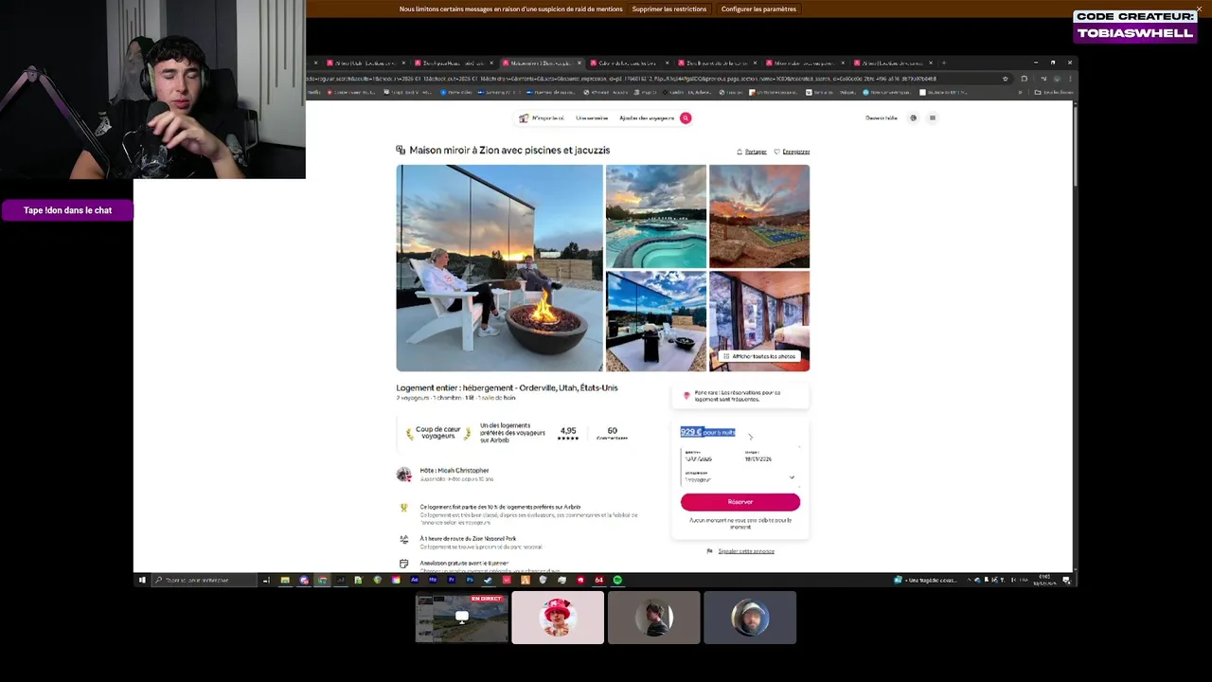This screenshot has width=1212, height=682.
Task: Open a new browser tab with plus
Action: (x=943, y=63)
